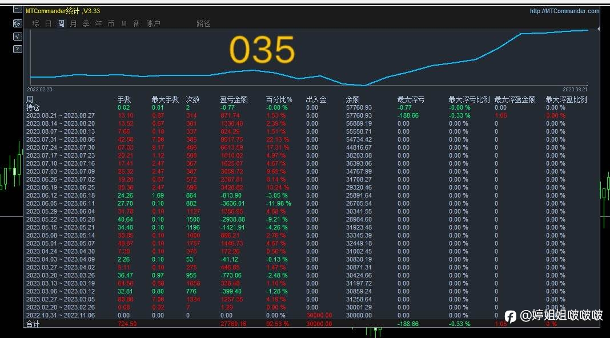Switch to the 日 daily tab

[x=48, y=24]
